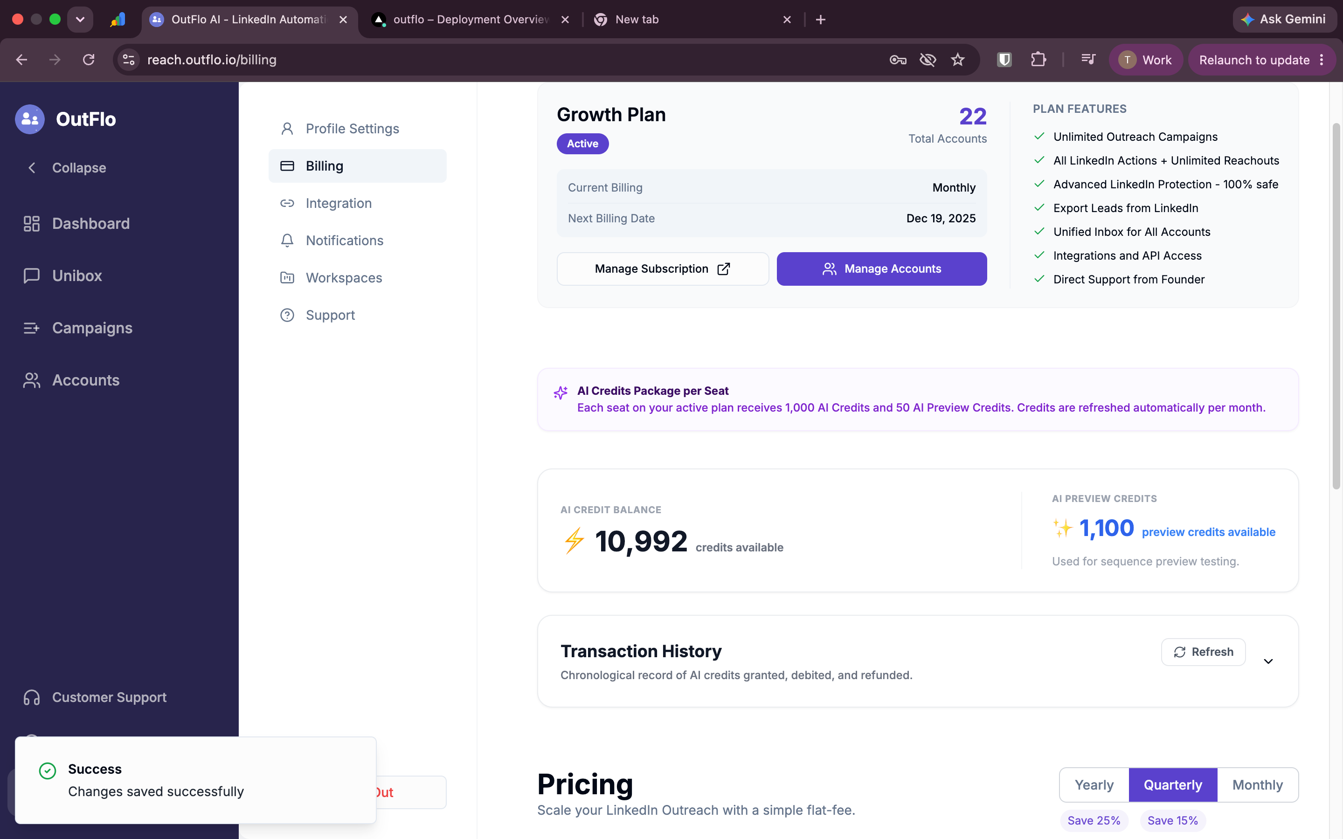
Task: Click the Integration link icon
Action: 287,203
